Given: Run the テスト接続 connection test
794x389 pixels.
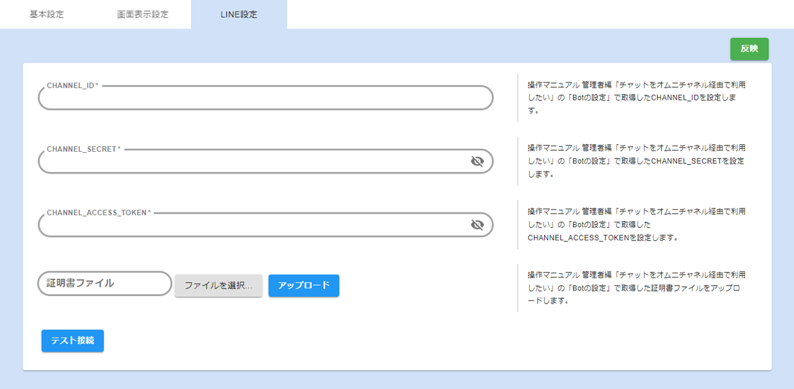Looking at the screenshot, I should (x=73, y=341).
